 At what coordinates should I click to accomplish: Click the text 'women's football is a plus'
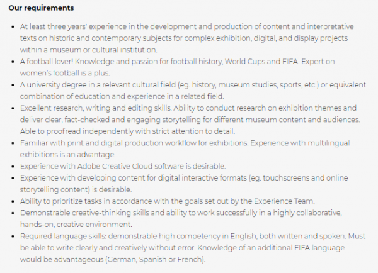pos(65,73)
